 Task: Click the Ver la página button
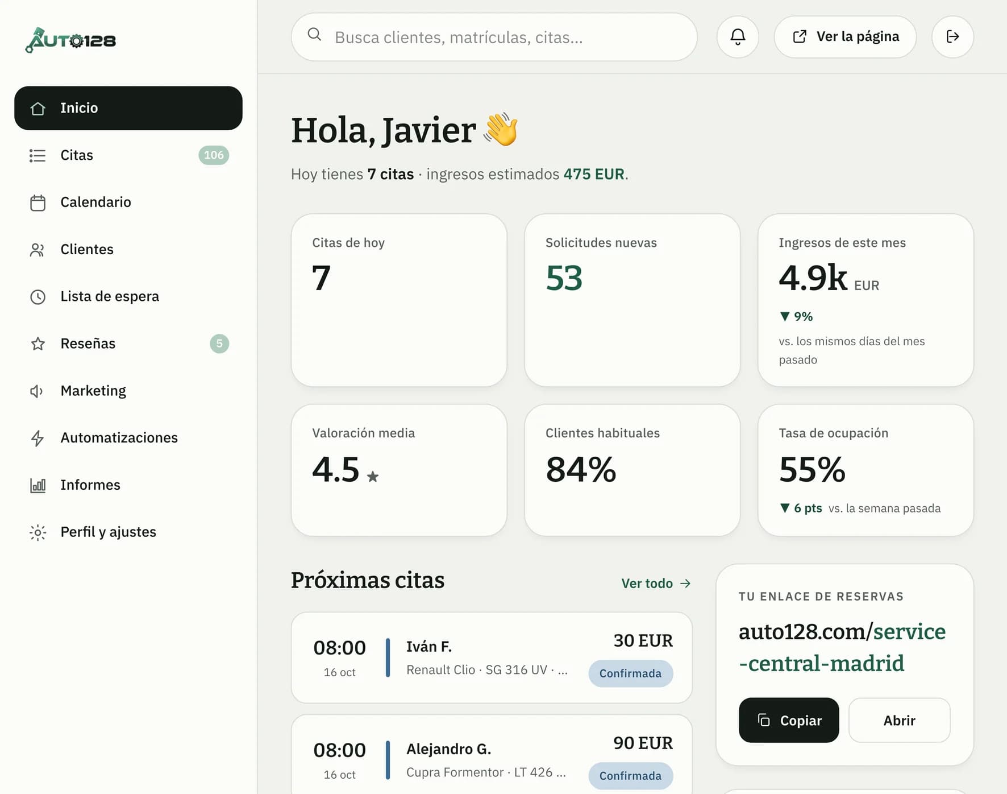[845, 37]
